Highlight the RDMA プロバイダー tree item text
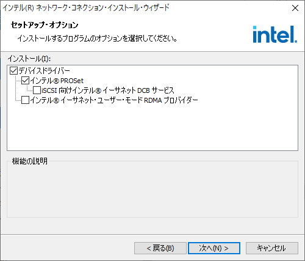Viewport: 305px width, 261px height. pyautogui.click(x=114, y=100)
